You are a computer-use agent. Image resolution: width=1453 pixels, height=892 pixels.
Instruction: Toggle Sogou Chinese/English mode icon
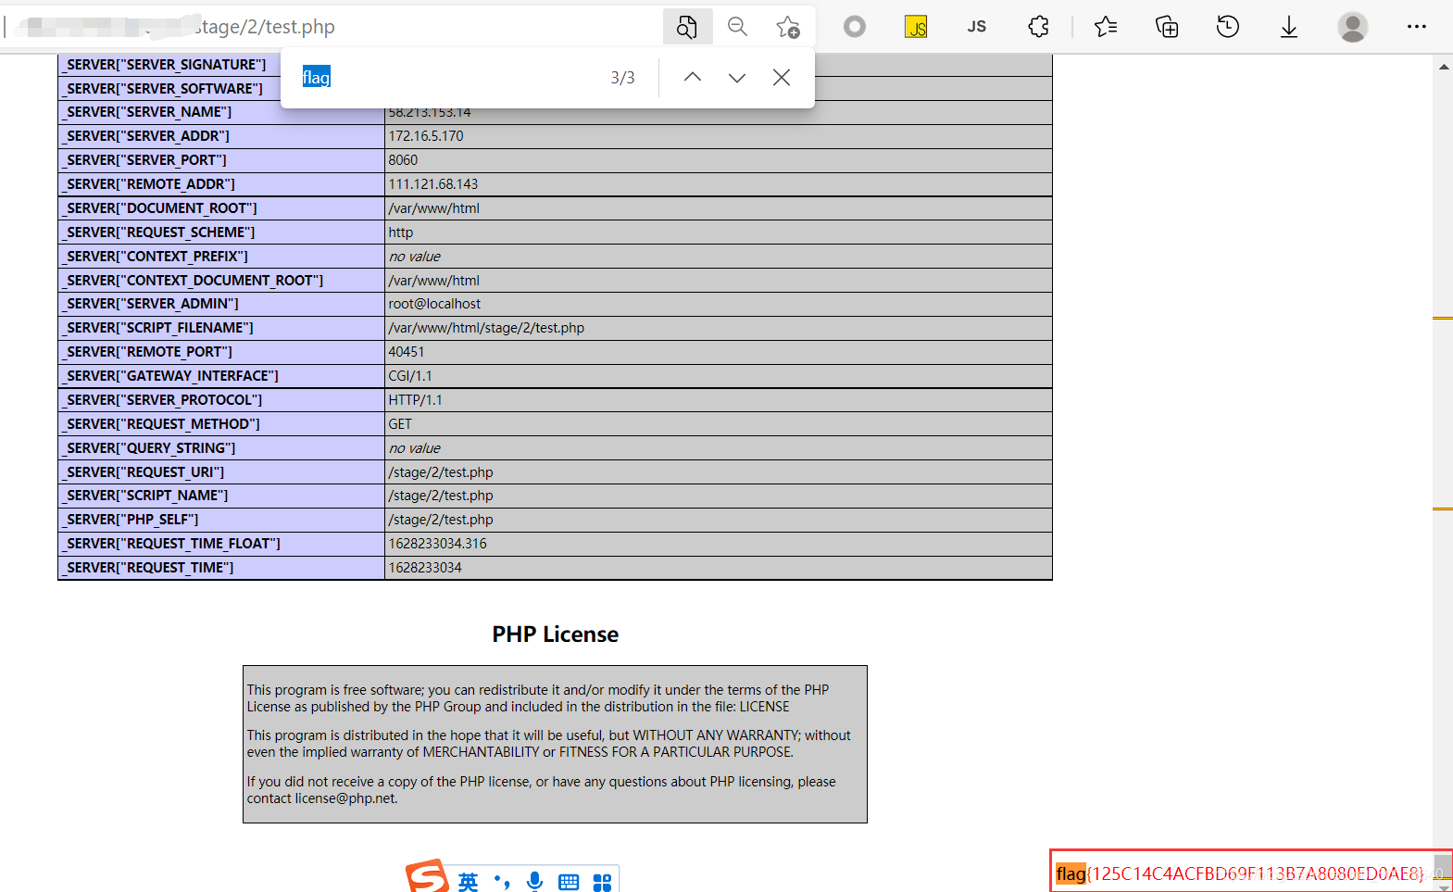coord(469,882)
